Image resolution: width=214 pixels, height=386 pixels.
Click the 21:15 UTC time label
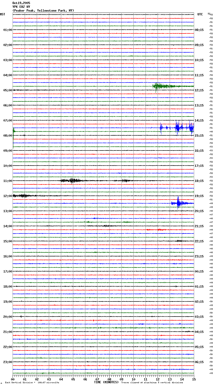point(199,226)
